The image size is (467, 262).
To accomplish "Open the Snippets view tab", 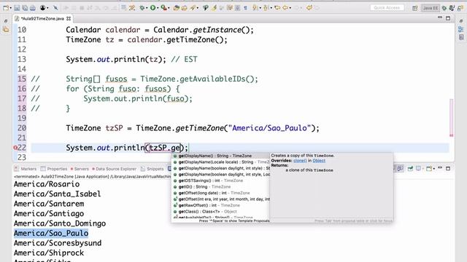I will (153, 169).
